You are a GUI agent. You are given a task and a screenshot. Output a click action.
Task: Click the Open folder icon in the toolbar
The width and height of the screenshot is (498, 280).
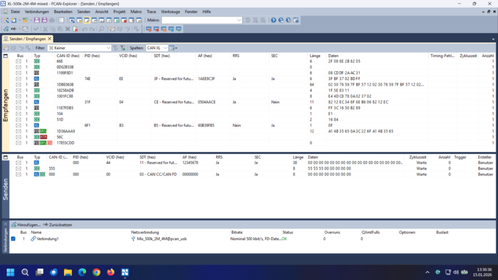(x=25, y=21)
